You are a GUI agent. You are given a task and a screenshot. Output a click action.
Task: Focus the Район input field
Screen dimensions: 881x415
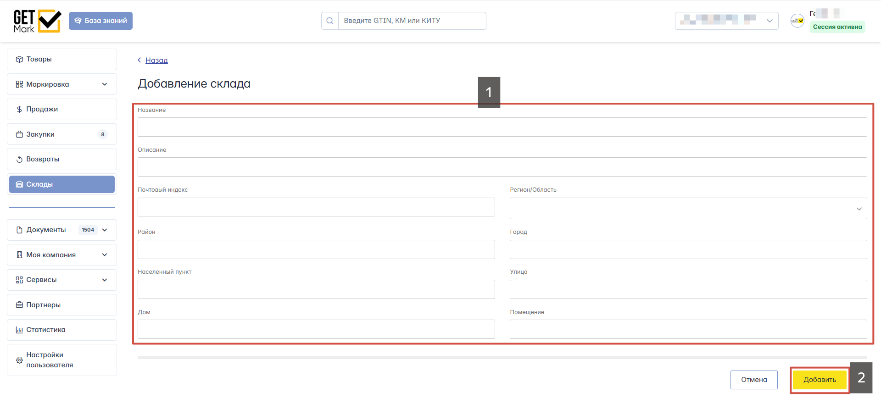point(316,249)
